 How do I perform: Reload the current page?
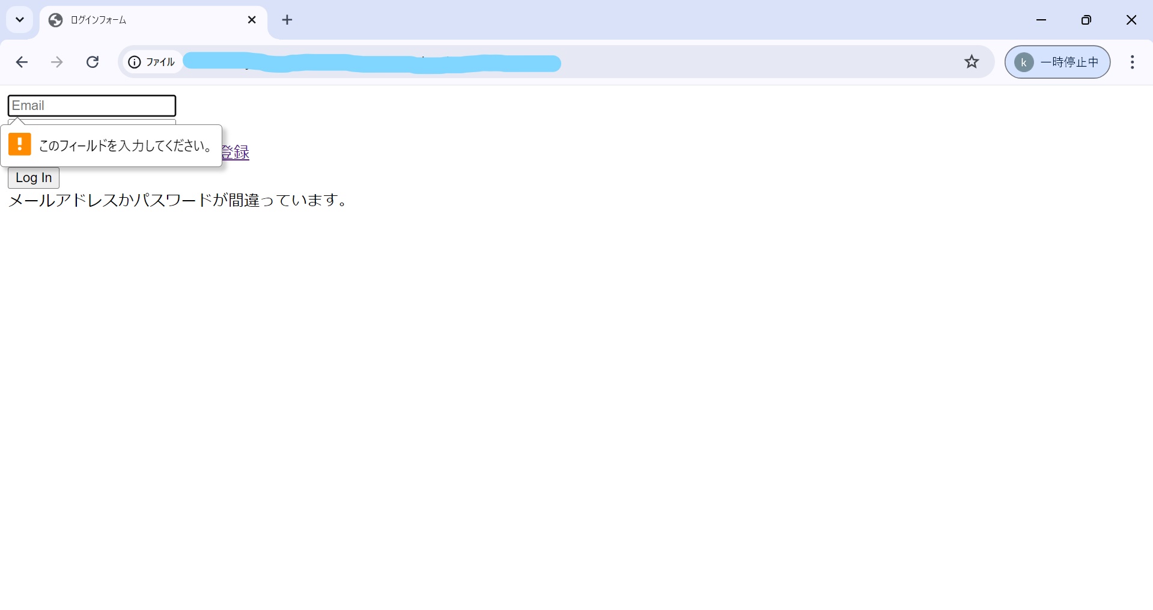tap(92, 62)
